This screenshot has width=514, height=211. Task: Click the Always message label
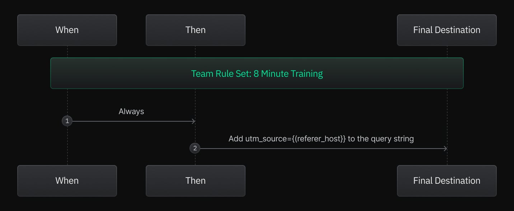pyautogui.click(x=131, y=112)
